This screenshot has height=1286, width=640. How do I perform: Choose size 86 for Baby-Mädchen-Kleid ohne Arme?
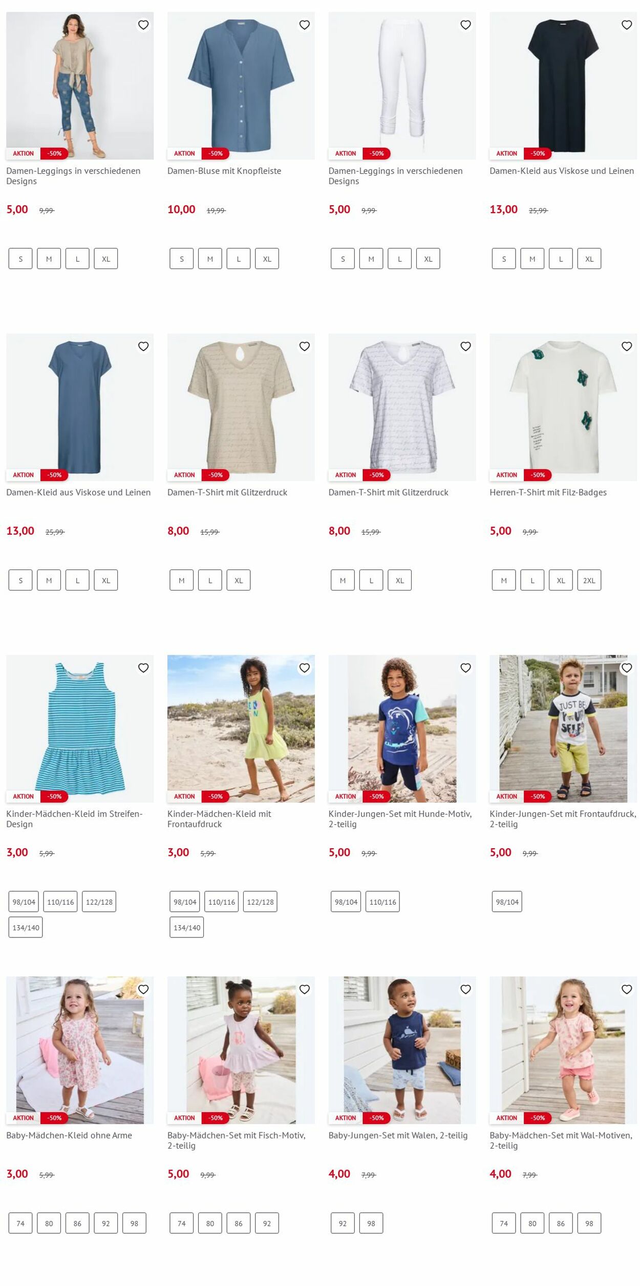tap(77, 1223)
